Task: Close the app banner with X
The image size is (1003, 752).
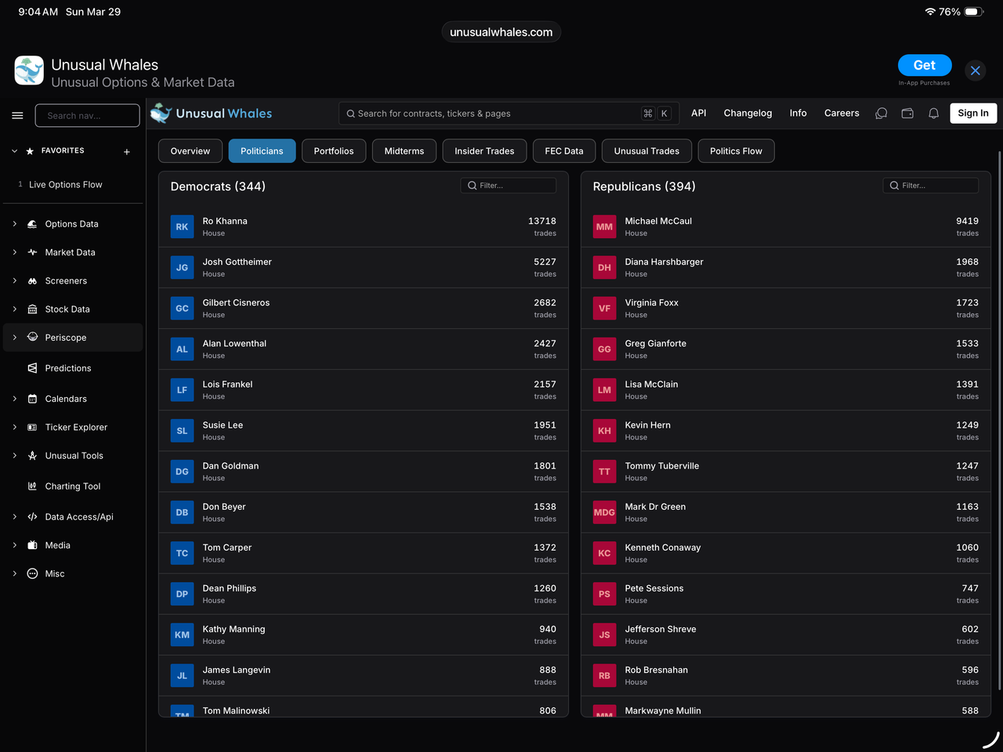Action: pos(976,70)
